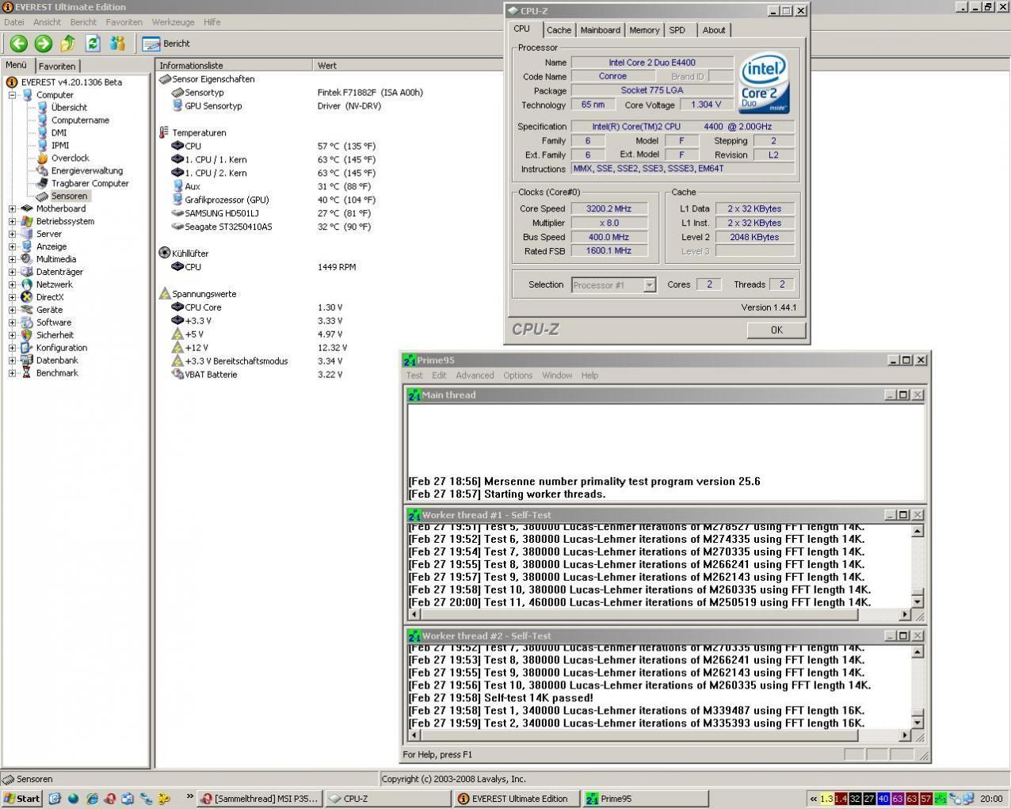Open the Werkzeuge menu in EVEREST
The height and width of the screenshot is (809, 1011).
click(x=174, y=22)
